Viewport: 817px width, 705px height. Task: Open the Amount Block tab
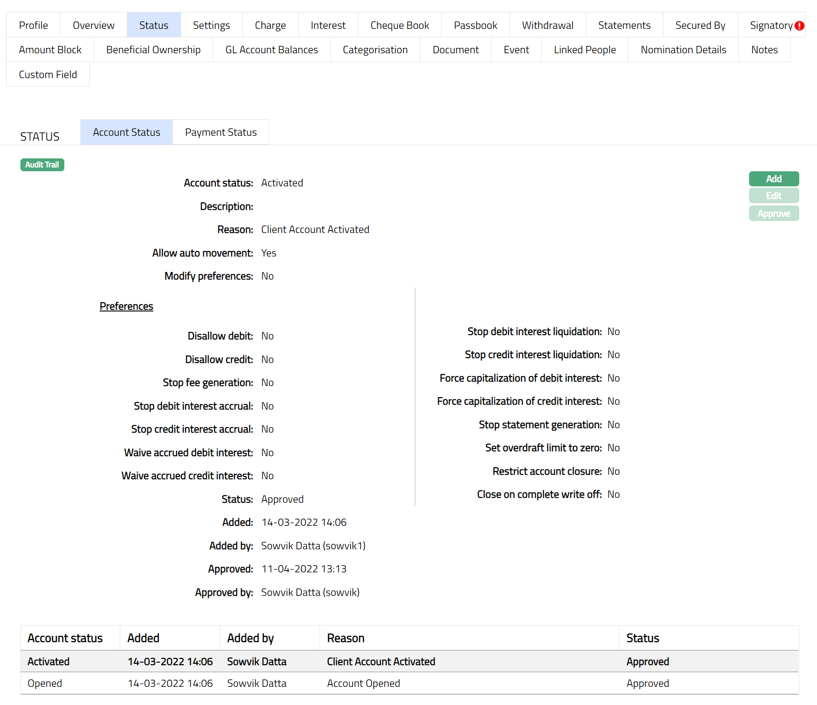point(50,50)
